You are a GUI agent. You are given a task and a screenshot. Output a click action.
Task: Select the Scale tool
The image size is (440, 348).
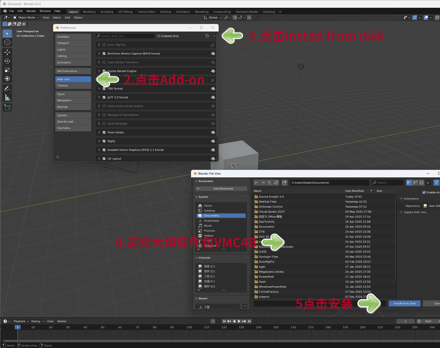pyautogui.click(x=7, y=70)
